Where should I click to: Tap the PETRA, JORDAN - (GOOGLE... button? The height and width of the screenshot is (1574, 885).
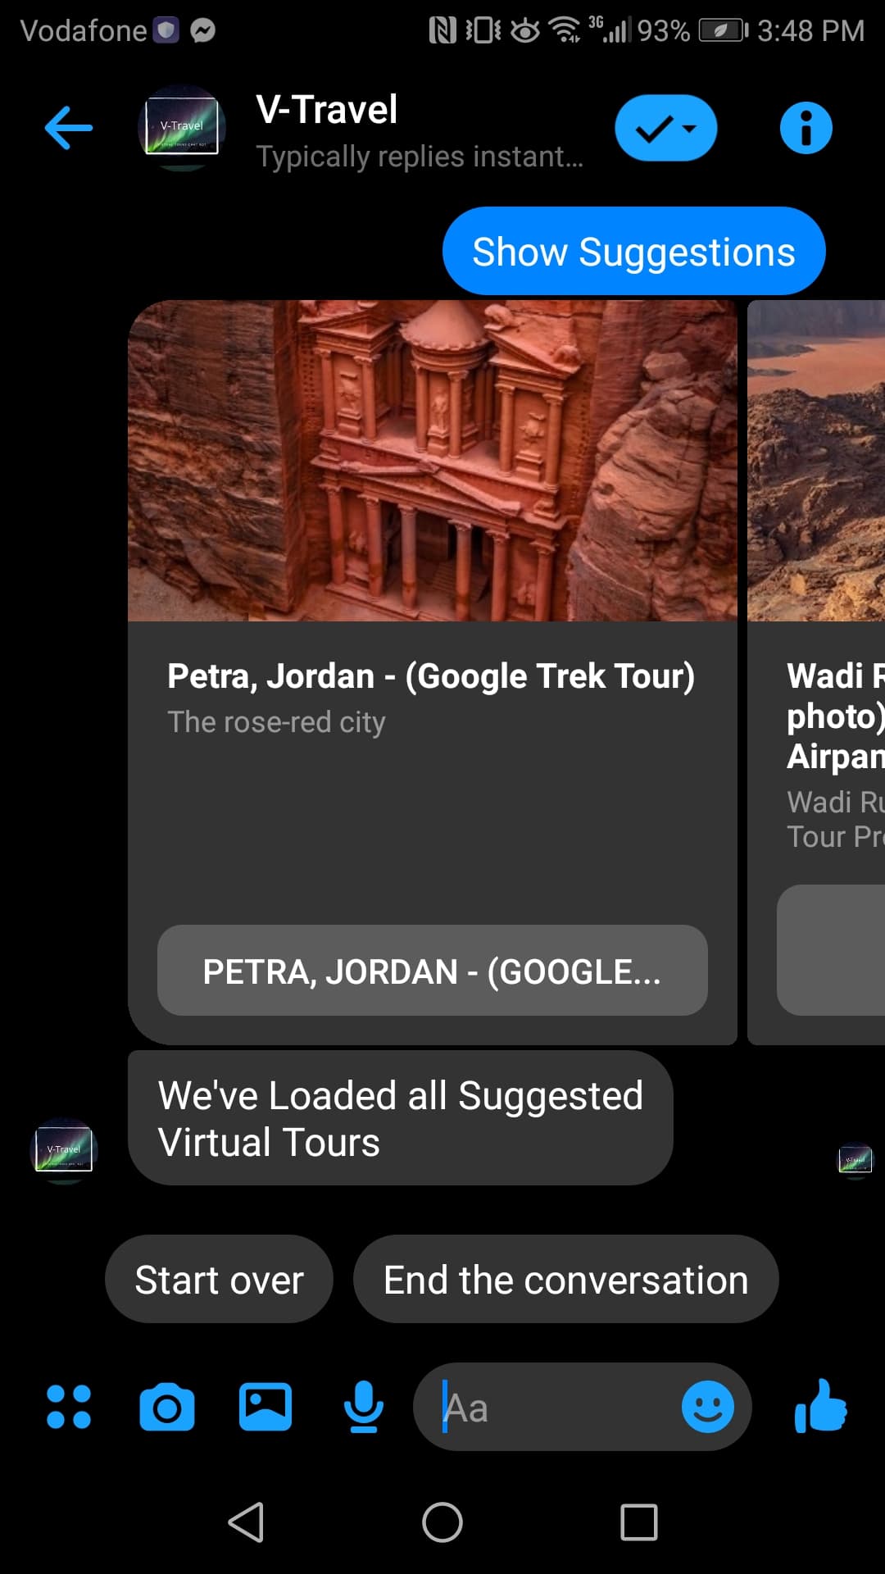433,971
